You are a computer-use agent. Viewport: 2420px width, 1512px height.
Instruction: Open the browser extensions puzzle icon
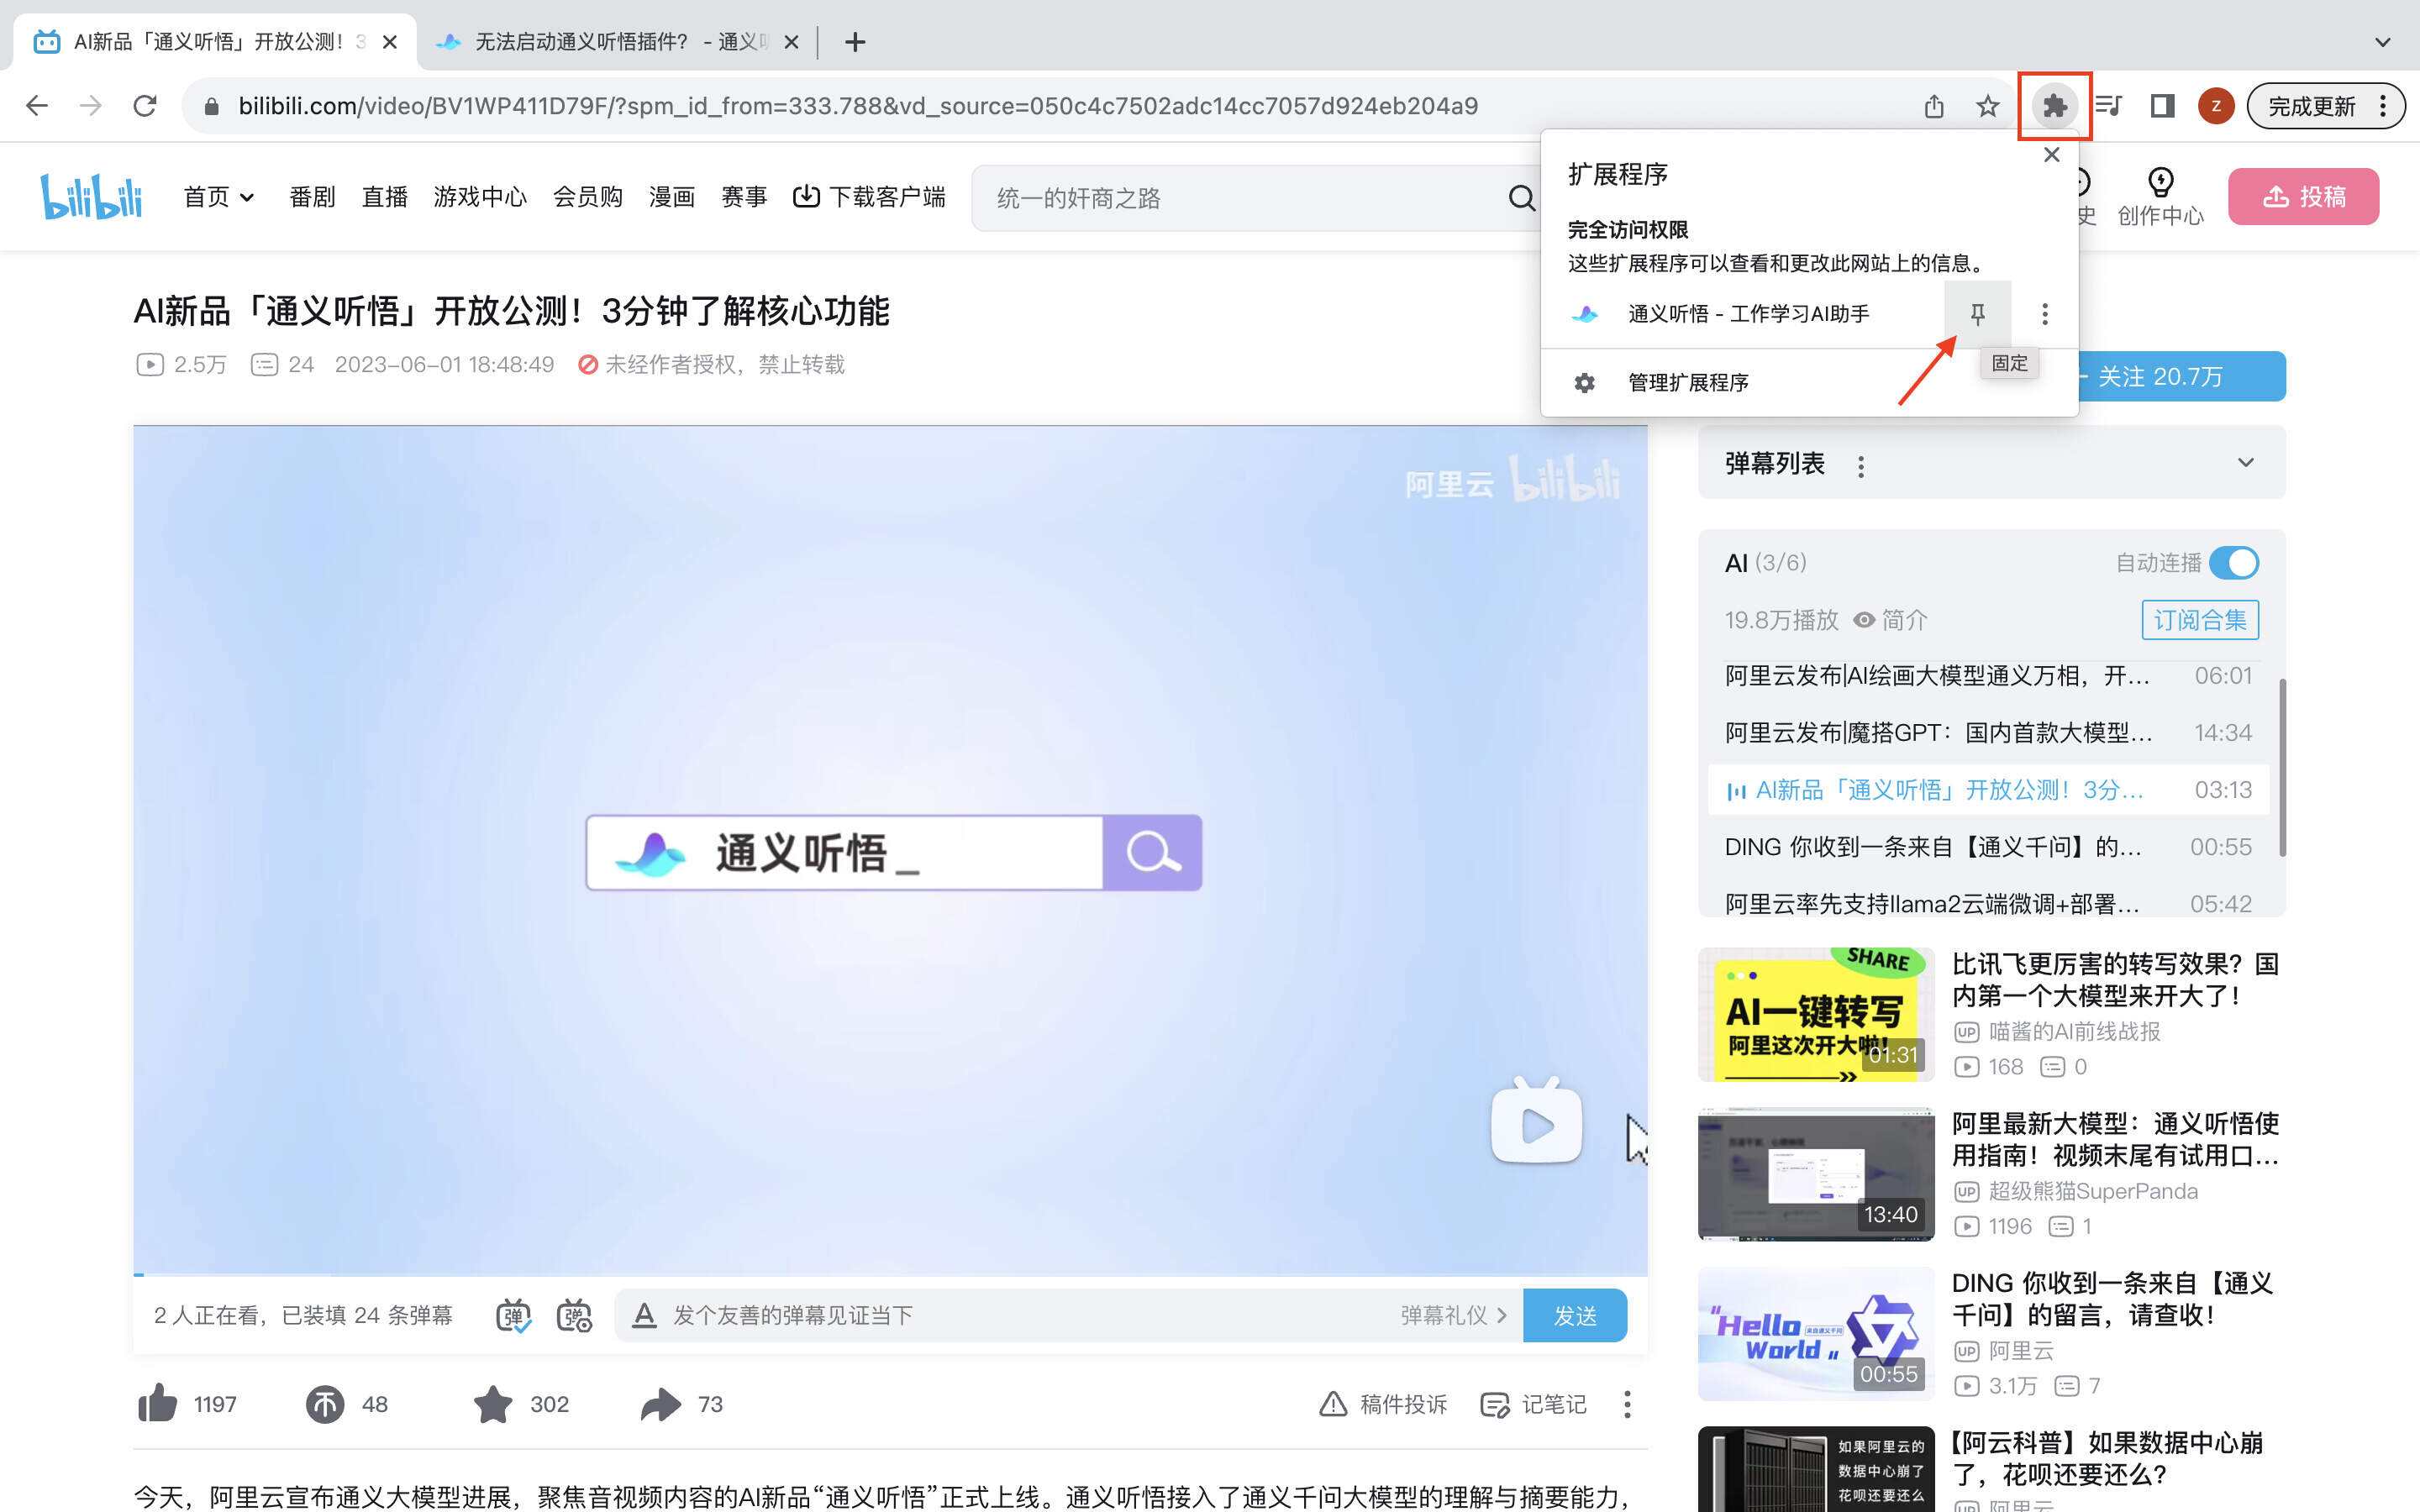(2054, 106)
